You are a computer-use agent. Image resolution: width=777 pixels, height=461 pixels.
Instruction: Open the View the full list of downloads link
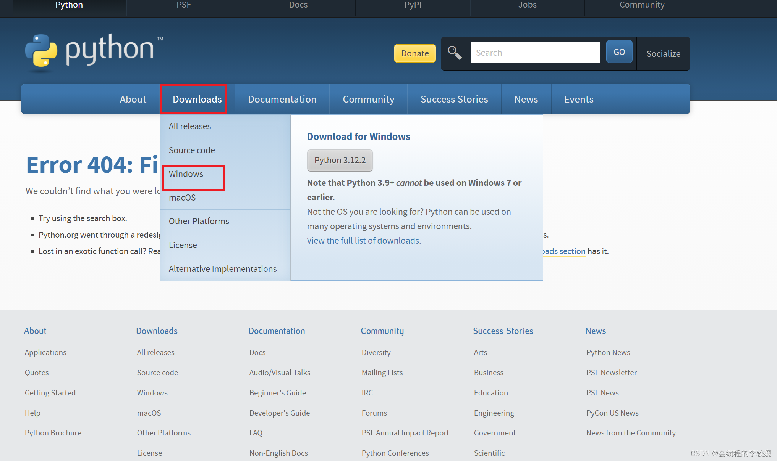click(364, 241)
